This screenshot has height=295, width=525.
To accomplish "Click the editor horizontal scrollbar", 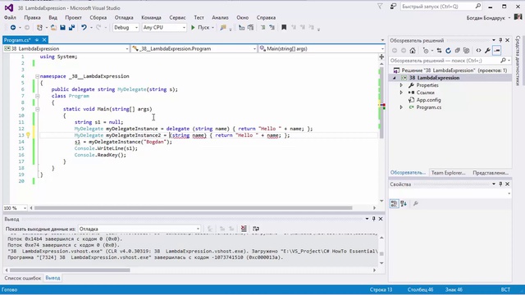I will 194,208.
